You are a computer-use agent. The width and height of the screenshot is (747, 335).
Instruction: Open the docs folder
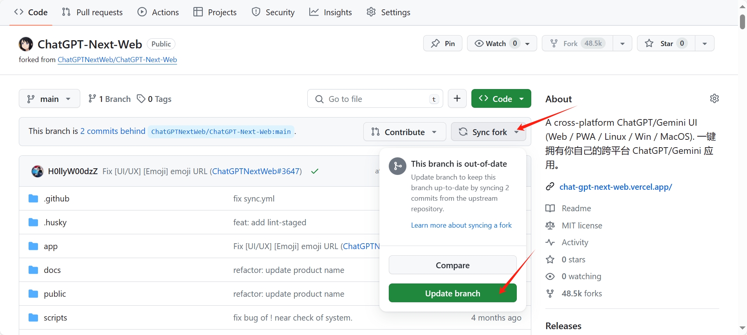(x=52, y=270)
